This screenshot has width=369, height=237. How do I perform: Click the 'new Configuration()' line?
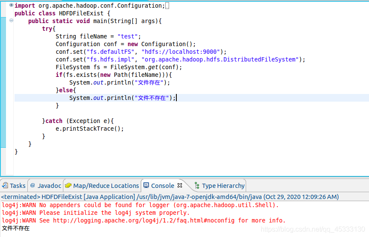click(125, 44)
